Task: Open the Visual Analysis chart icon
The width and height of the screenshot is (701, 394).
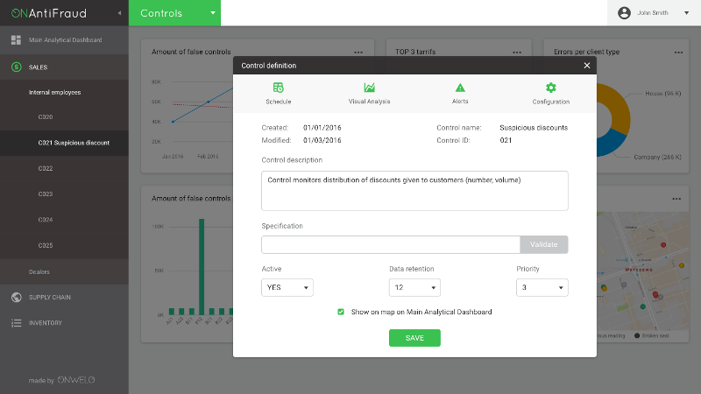Action: [x=370, y=88]
